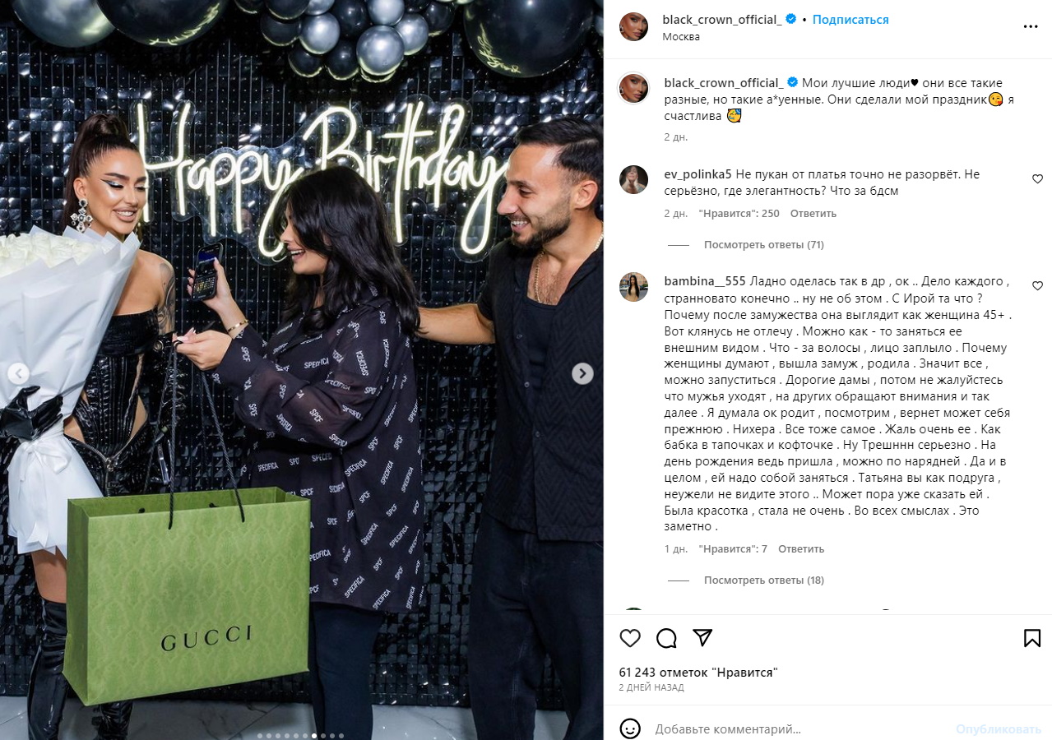Click Подписаться to follow the account
The height and width of the screenshot is (740, 1052).
pyautogui.click(x=850, y=20)
